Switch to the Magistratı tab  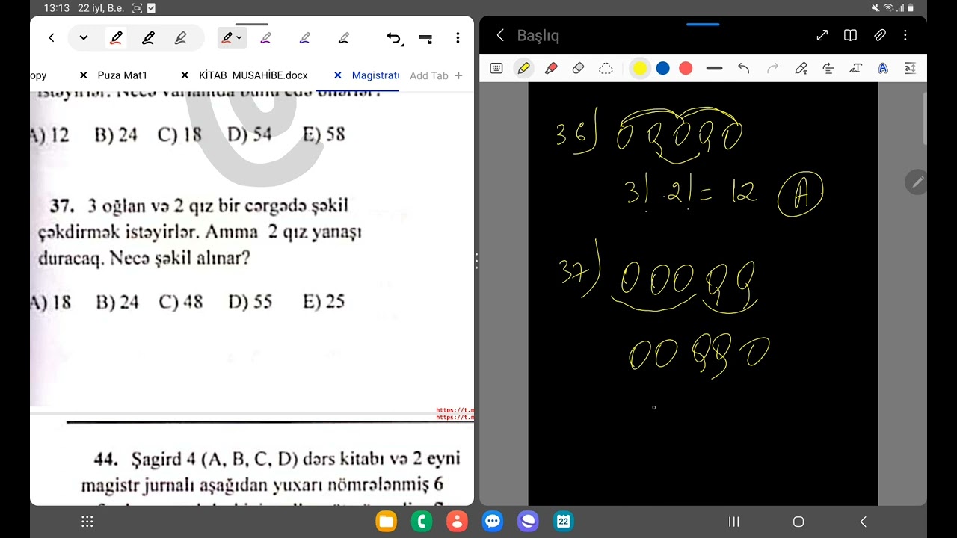click(375, 75)
